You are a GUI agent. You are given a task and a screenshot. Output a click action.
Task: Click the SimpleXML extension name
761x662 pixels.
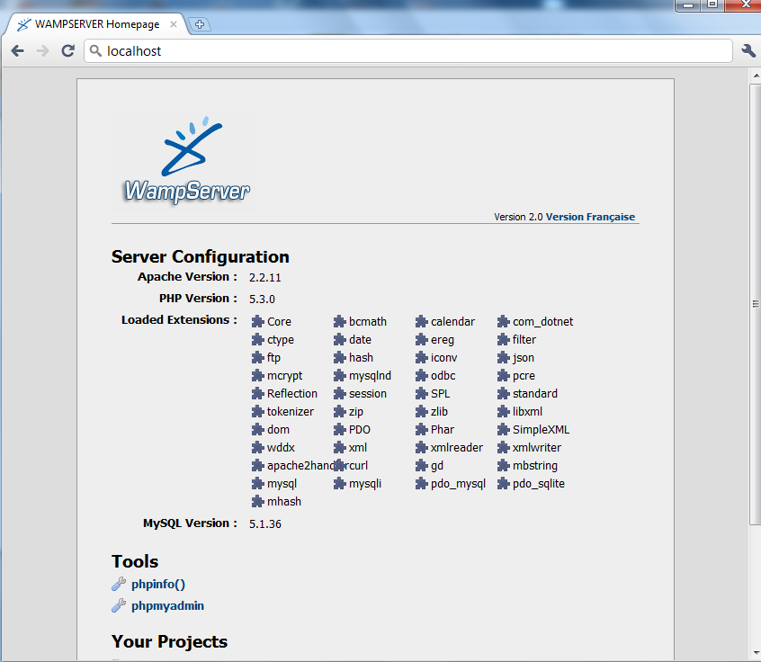[542, 430]
